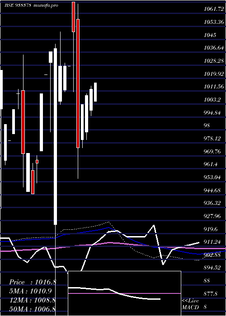Click the 978.12 price label
The image size is (226, 316).
(x=213, y=139)
